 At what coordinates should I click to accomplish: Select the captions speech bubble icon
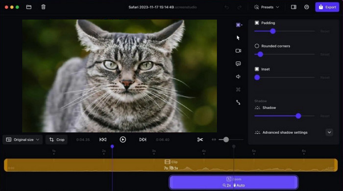[x=238, y=64]
